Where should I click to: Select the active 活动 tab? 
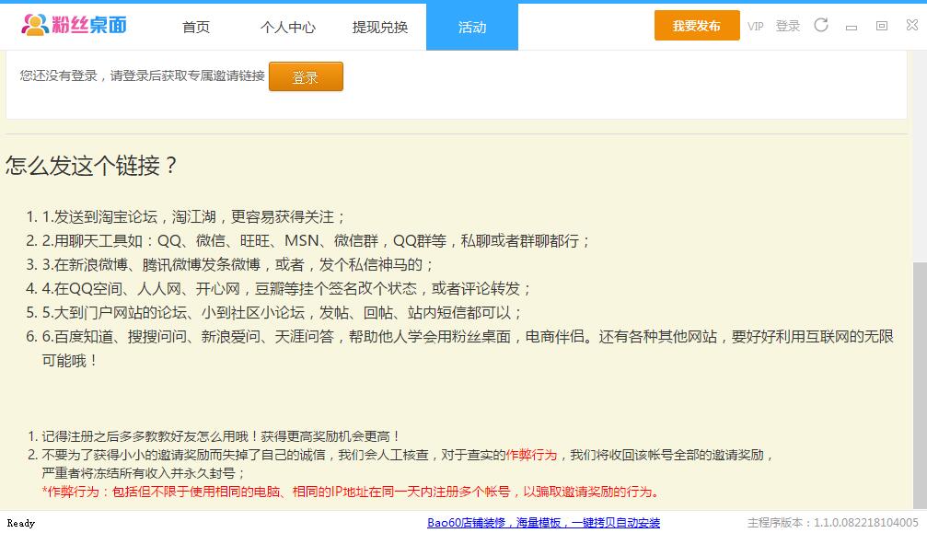[472, 27]
